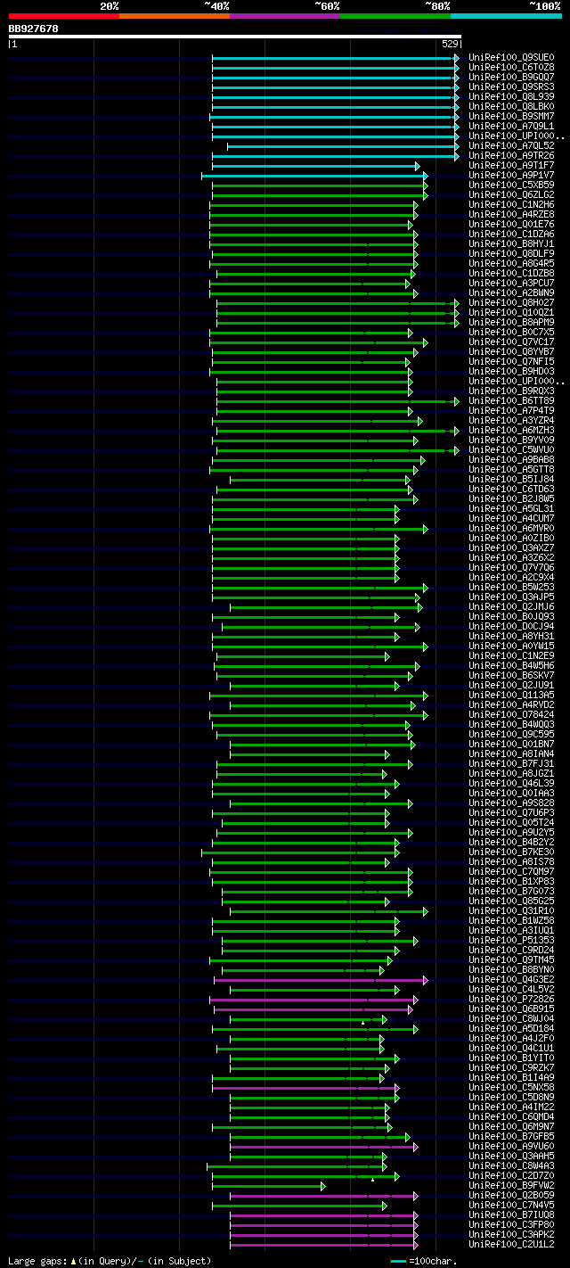Open hit UniRef100_C6T0Z8

(511, 68)
